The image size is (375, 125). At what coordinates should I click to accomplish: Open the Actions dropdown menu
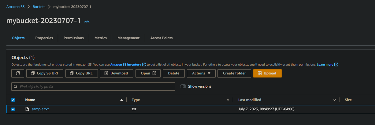[x=201, y=73]
